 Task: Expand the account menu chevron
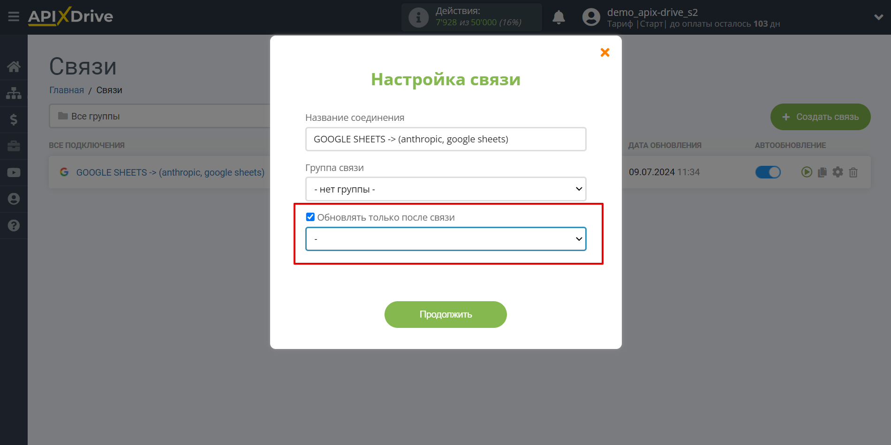(878, 17)
